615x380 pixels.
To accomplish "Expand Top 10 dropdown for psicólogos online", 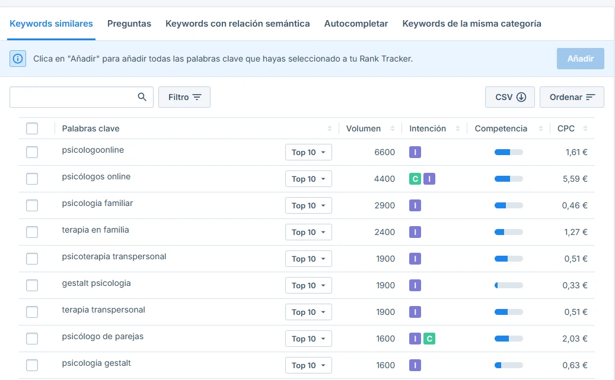I will pos(308,179).
